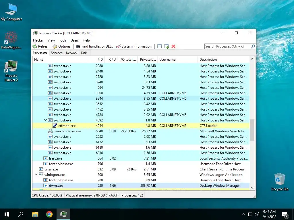294x220 pixels.
Task: Switch to the Network tab
Action: (x=71, y=53)
